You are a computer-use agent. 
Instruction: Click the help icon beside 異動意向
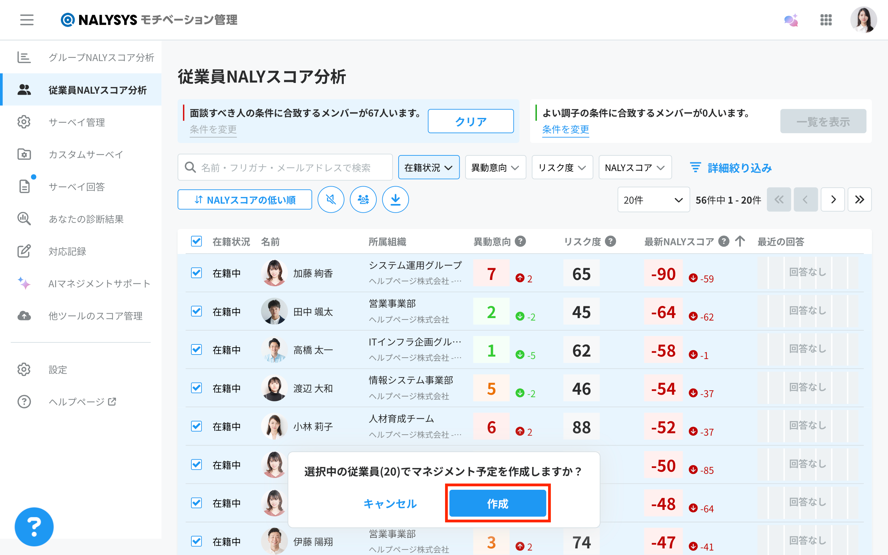[520, 241]
